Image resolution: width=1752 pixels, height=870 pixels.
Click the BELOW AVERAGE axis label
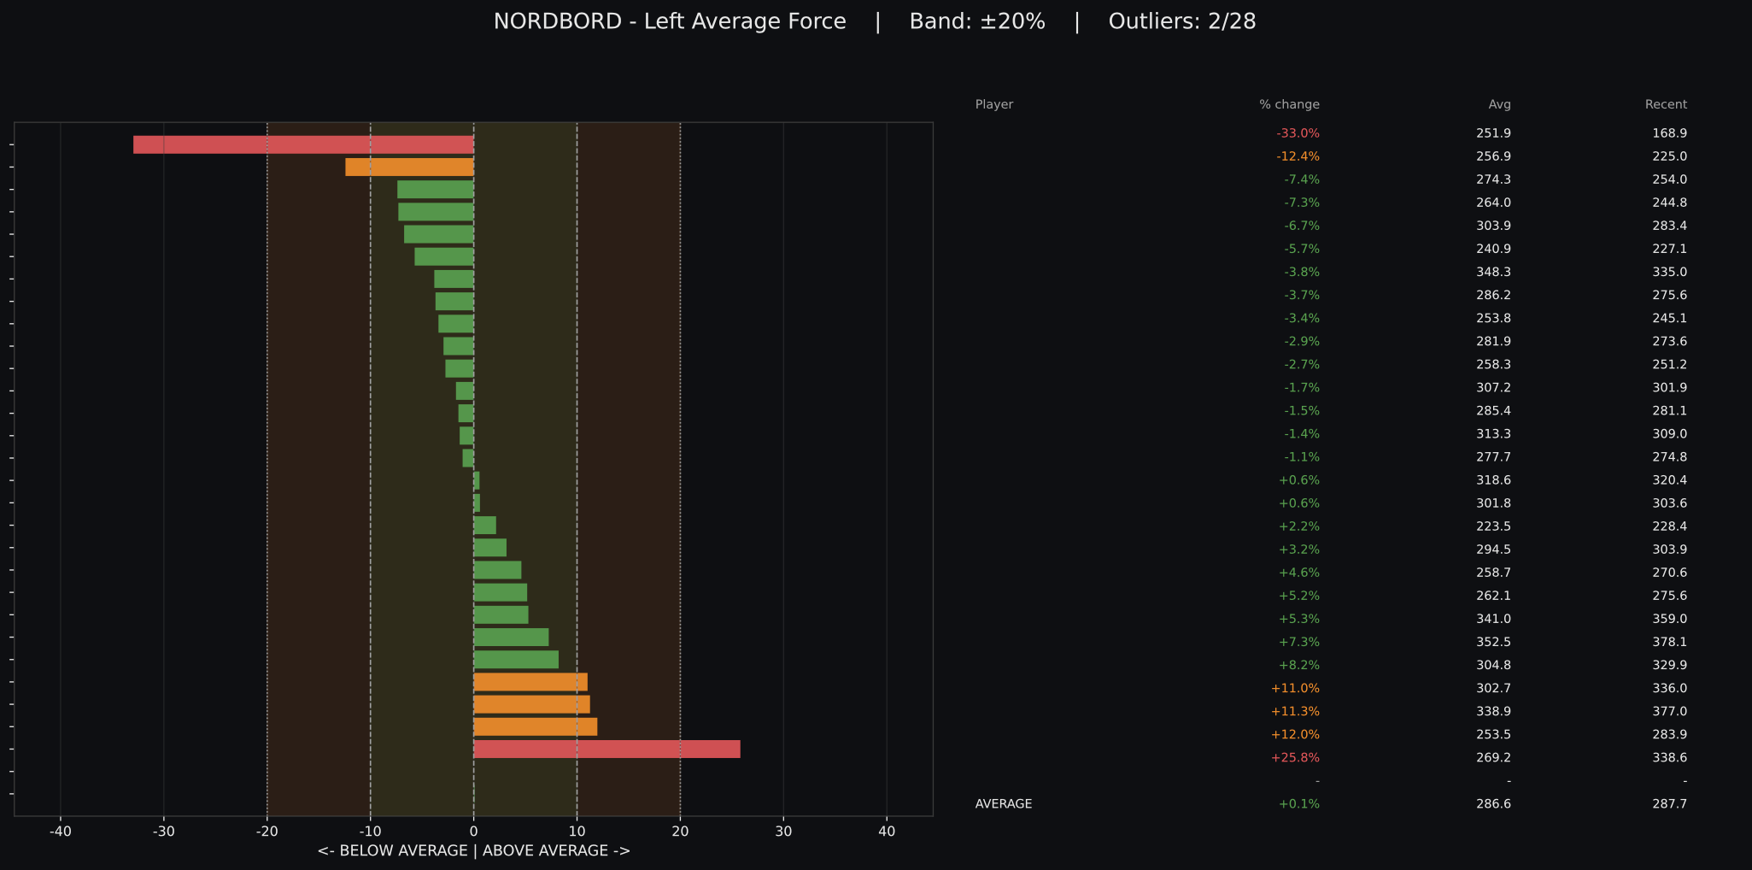[474, 850]
